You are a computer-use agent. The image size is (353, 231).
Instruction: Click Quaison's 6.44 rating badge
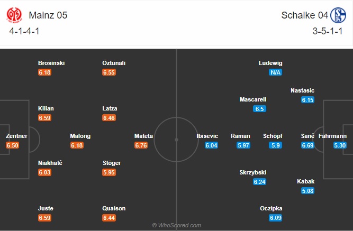point(109,218)
